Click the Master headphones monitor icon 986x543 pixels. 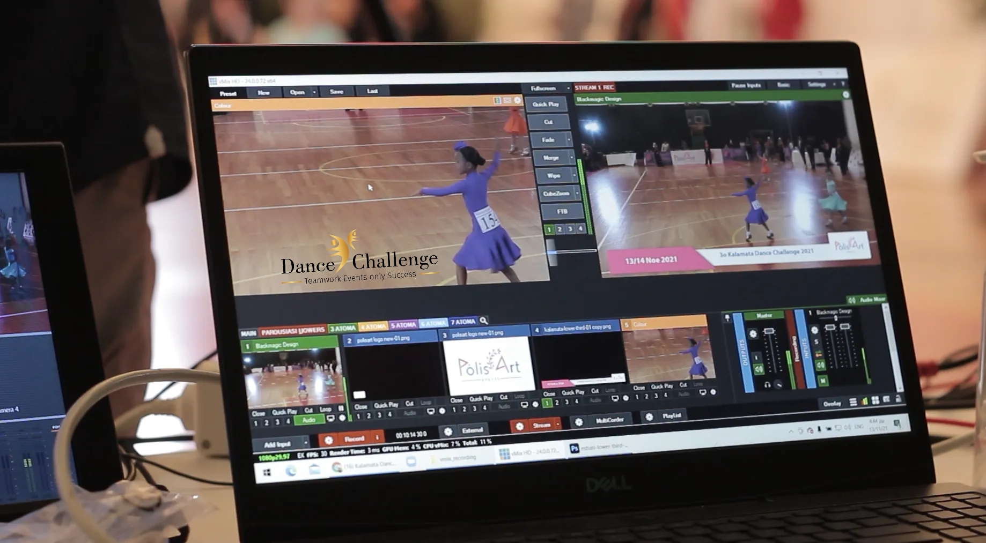point(767,384)
